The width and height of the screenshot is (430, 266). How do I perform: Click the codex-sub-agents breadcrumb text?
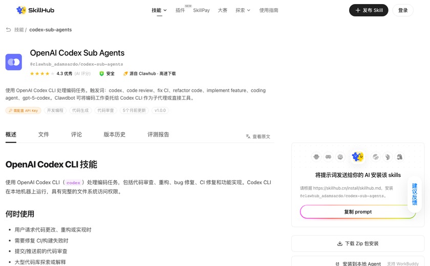tap(51, 30)
